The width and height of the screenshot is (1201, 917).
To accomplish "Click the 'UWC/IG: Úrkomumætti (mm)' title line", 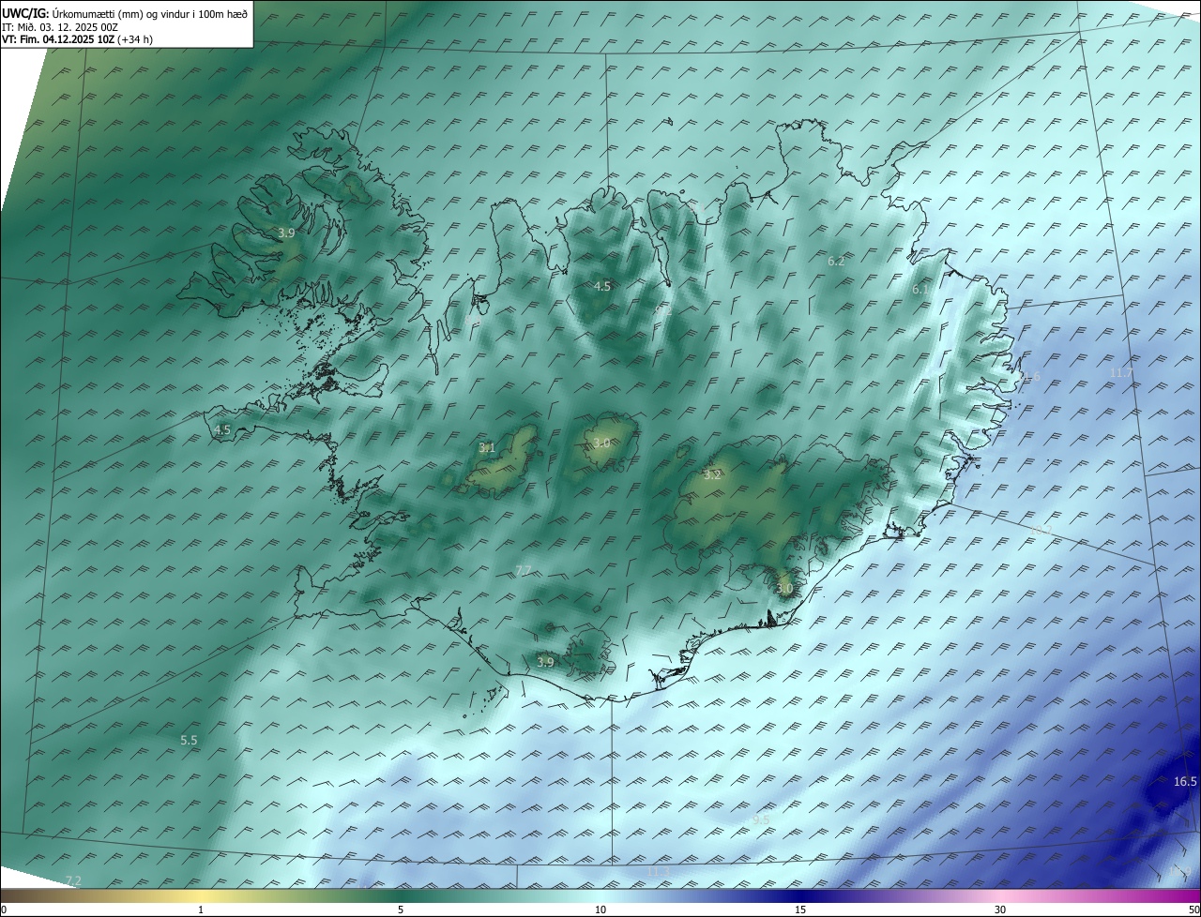I will pos(126,14).
